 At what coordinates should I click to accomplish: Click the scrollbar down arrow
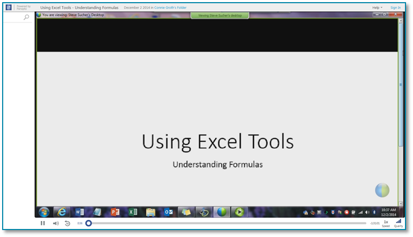coord(401,203)
